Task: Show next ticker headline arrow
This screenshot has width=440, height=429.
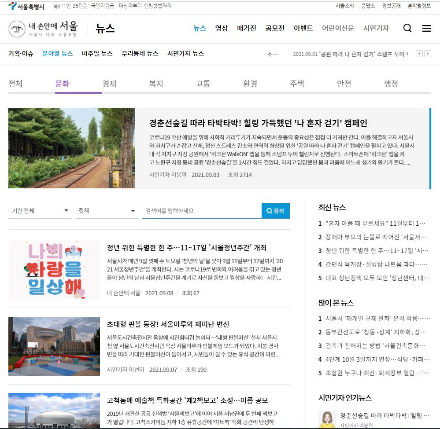Action: [428, 54]
